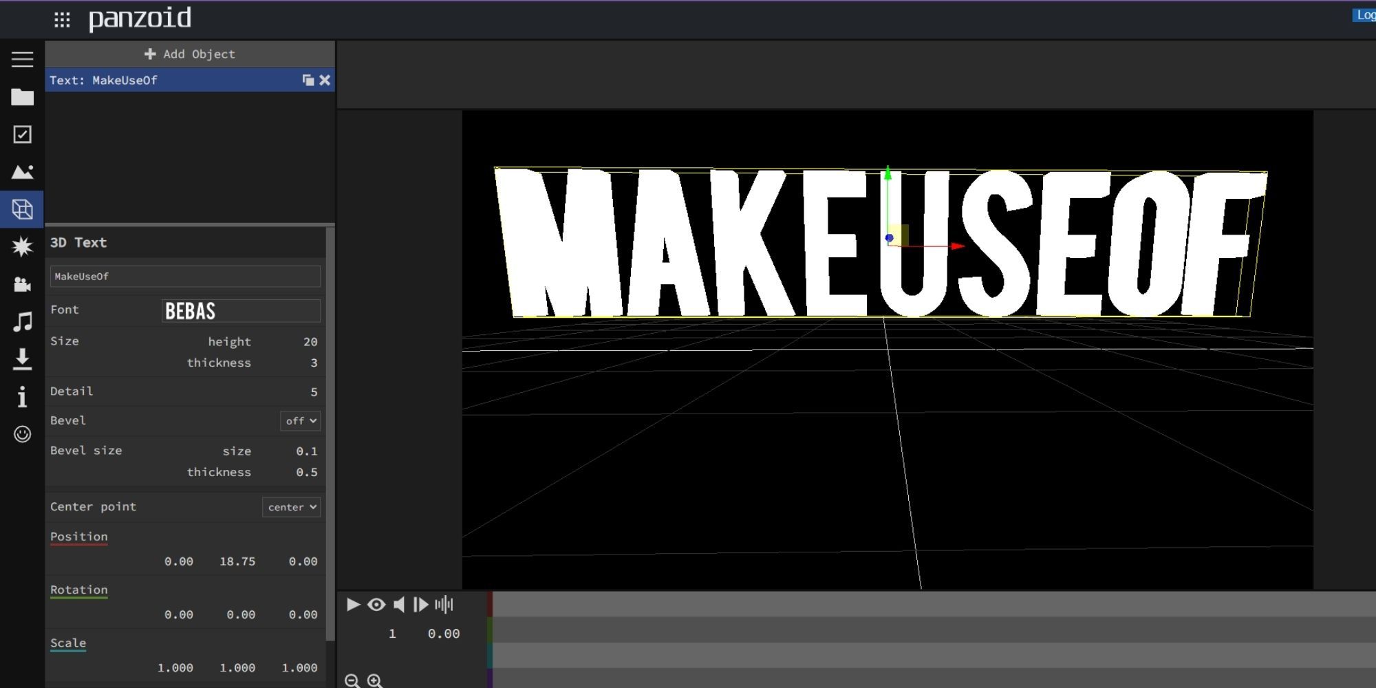Click the Position label
Viewport: 1376px width, 688px height.
[x=79, y=537]
